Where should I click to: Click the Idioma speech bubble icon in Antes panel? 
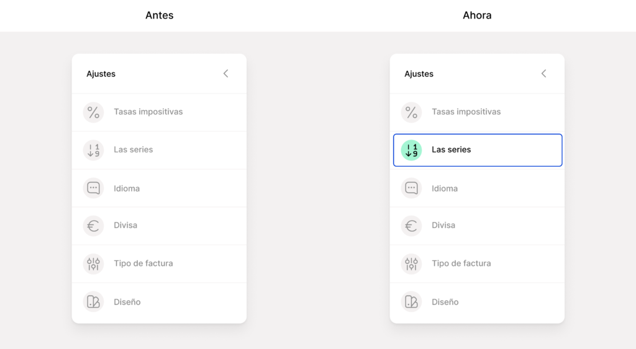(x=93, y=188)
